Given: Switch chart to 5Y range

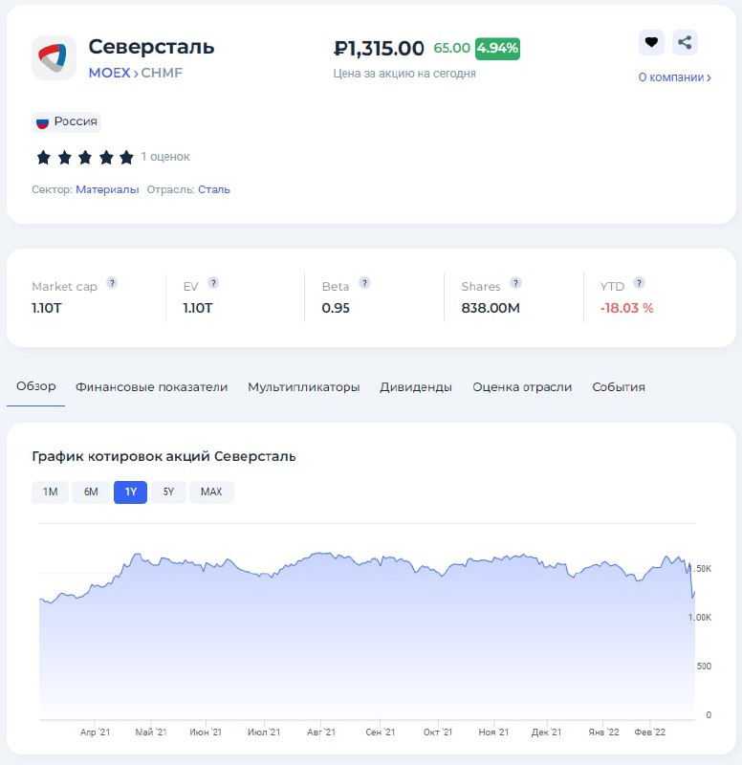Looking at the screenshot, I should (168, 492).
